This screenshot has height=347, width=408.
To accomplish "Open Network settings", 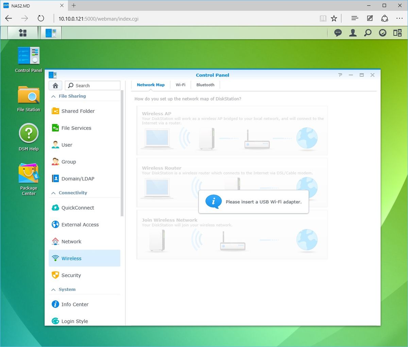I will coord(85,242).
